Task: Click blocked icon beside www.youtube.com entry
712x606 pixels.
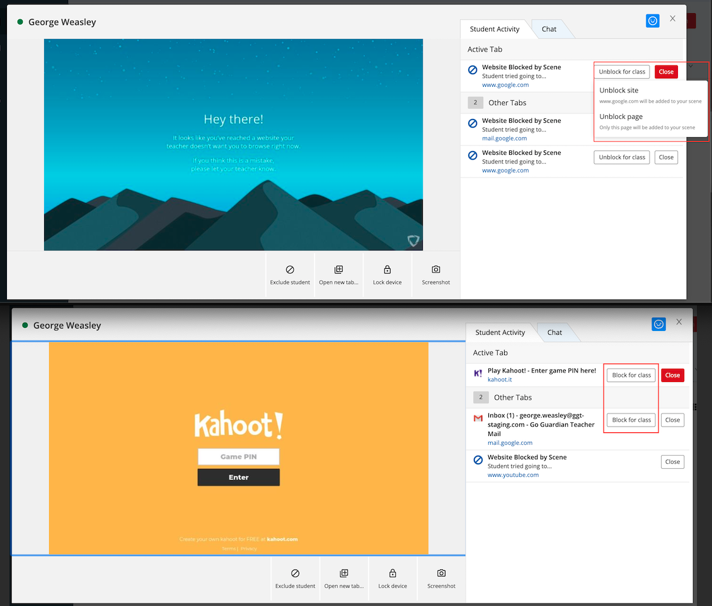Action: (478, 460)
